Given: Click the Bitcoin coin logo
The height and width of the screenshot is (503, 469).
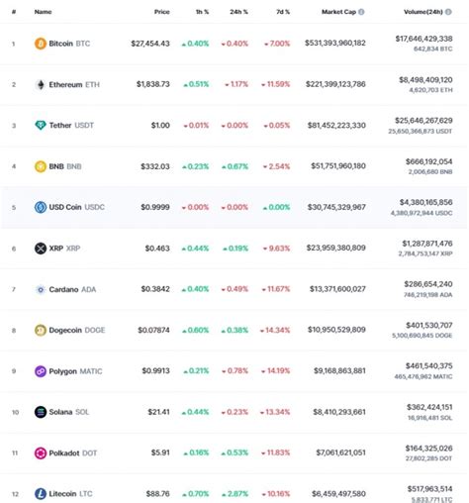Looking at the screenshot, I should [x=41, y=44].
